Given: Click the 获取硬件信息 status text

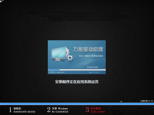Looking at the screenshot, I should [x=92, y=67].
